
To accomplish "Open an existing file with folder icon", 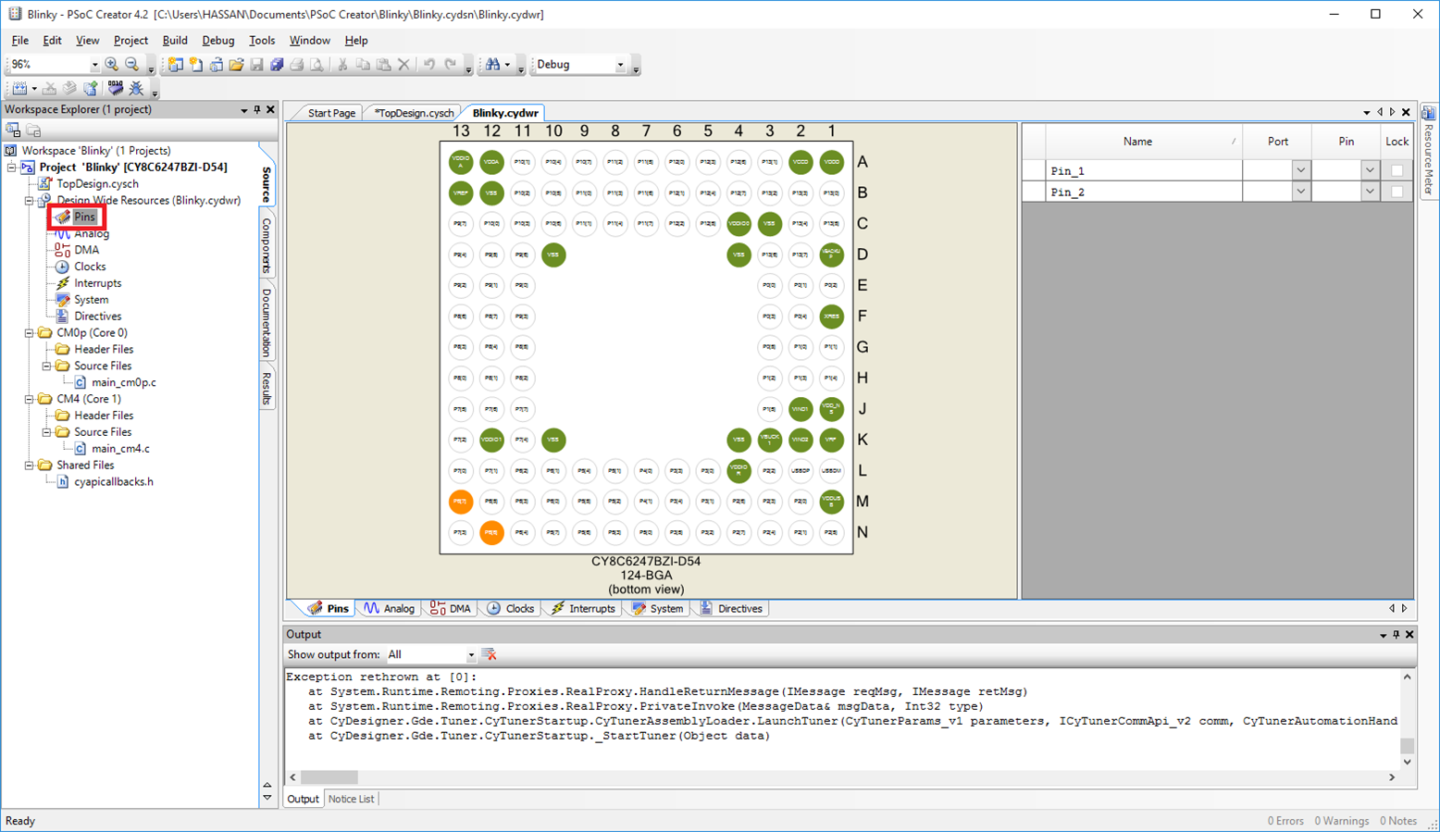I will (236, 65).
